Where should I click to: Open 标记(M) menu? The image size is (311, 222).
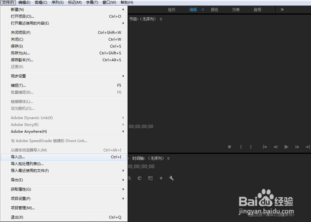tap(75, 2)
